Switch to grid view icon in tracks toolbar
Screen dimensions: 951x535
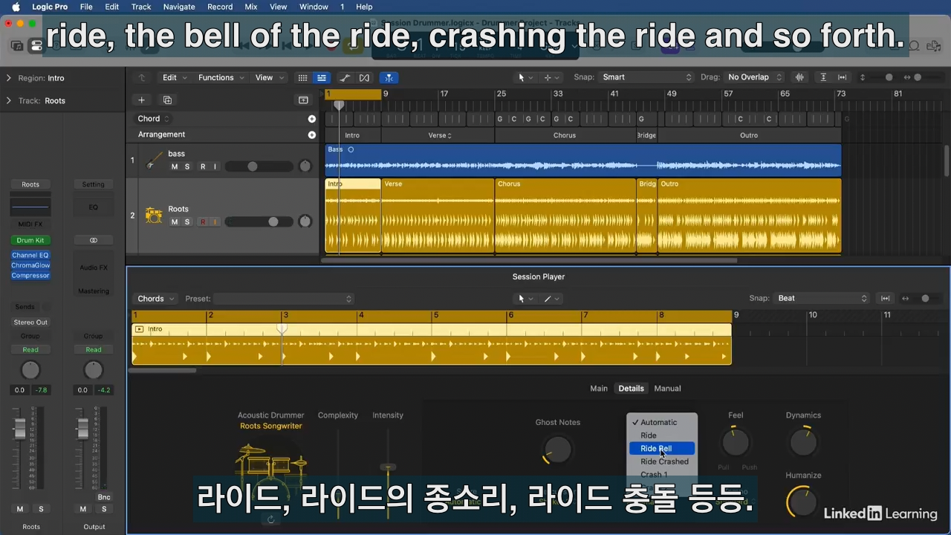coord(302,77)
